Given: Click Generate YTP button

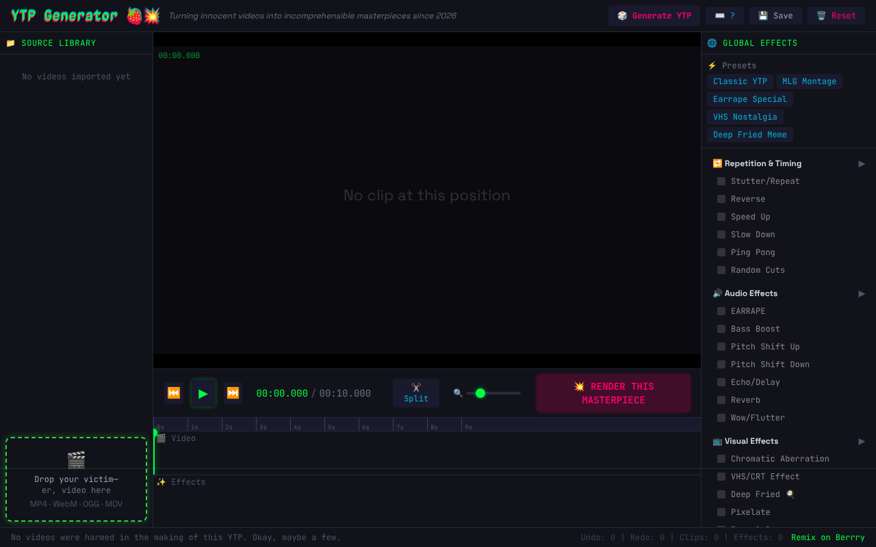Looking at the screenshot, I should click(654, 16).
